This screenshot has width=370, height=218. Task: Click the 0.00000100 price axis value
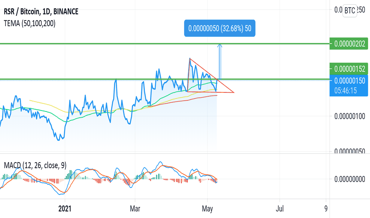tap(350, 116)
